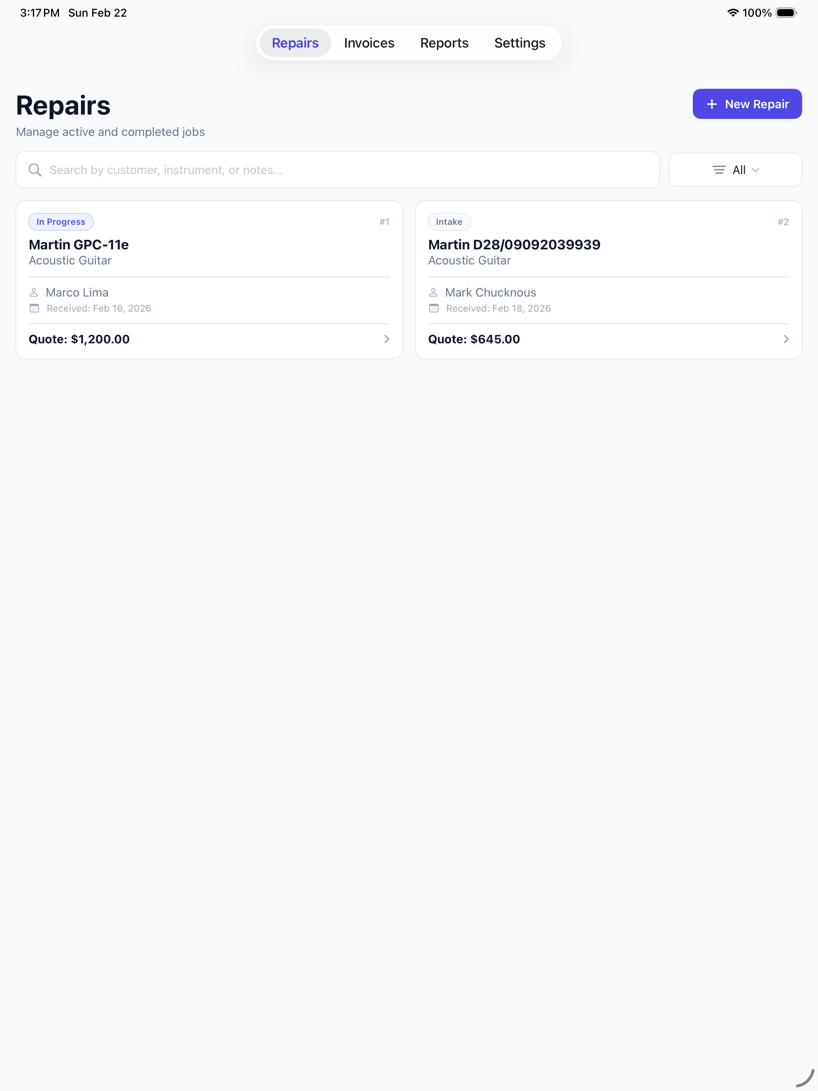Click the person icon next to Marco Lima
Viewport: 818px width, 1091px height.
34,292
